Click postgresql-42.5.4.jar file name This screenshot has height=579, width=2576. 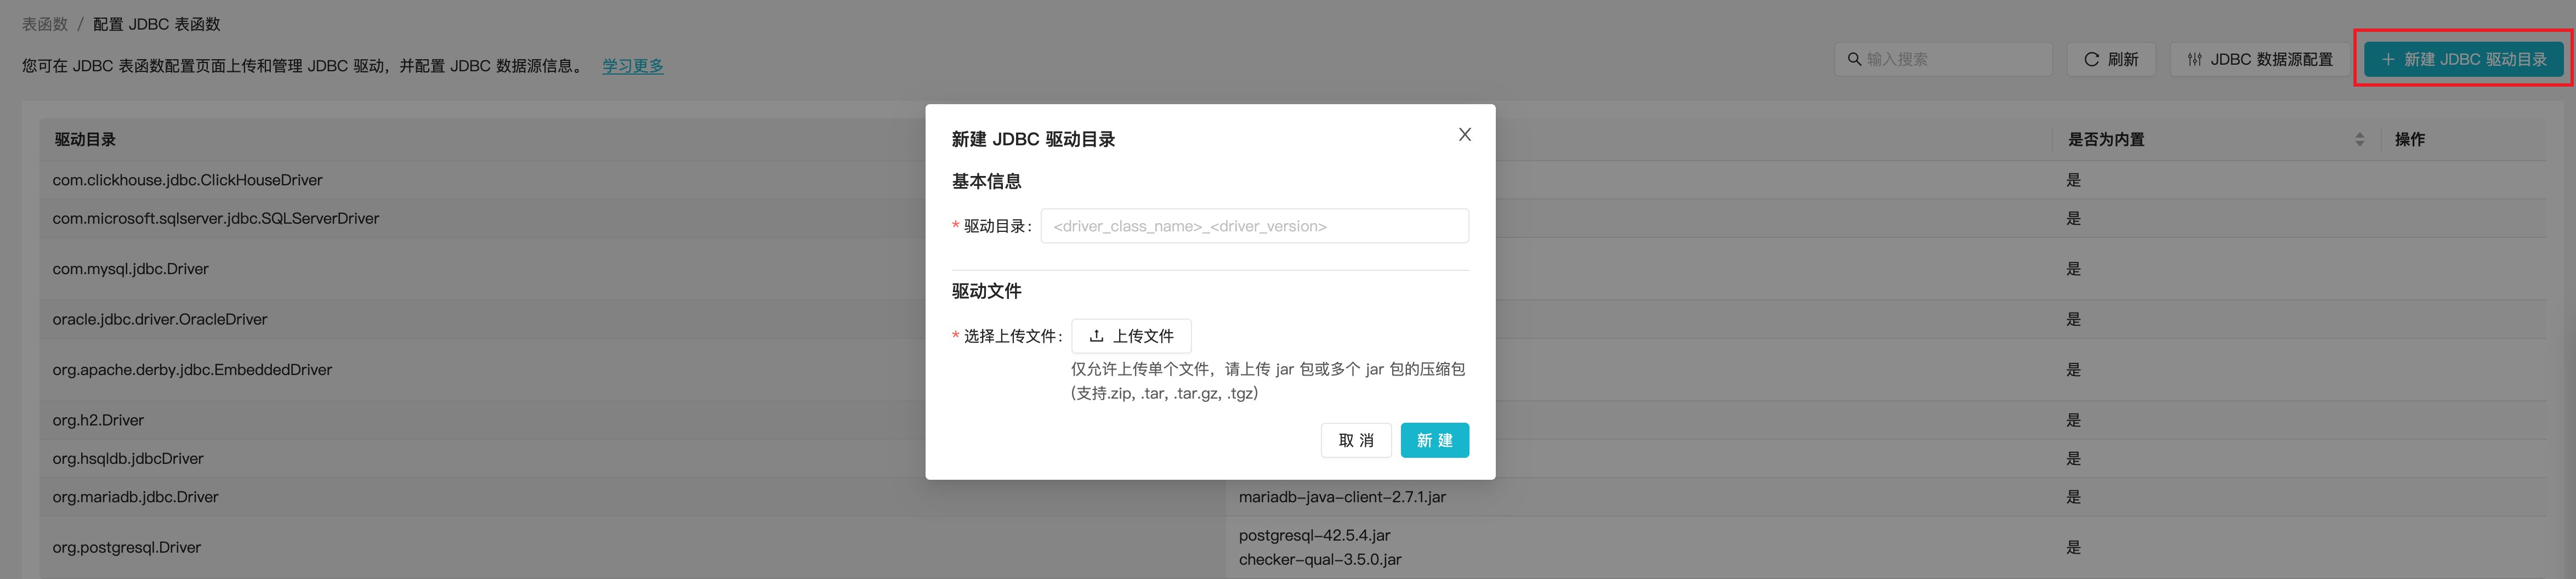pos(1314,535)
